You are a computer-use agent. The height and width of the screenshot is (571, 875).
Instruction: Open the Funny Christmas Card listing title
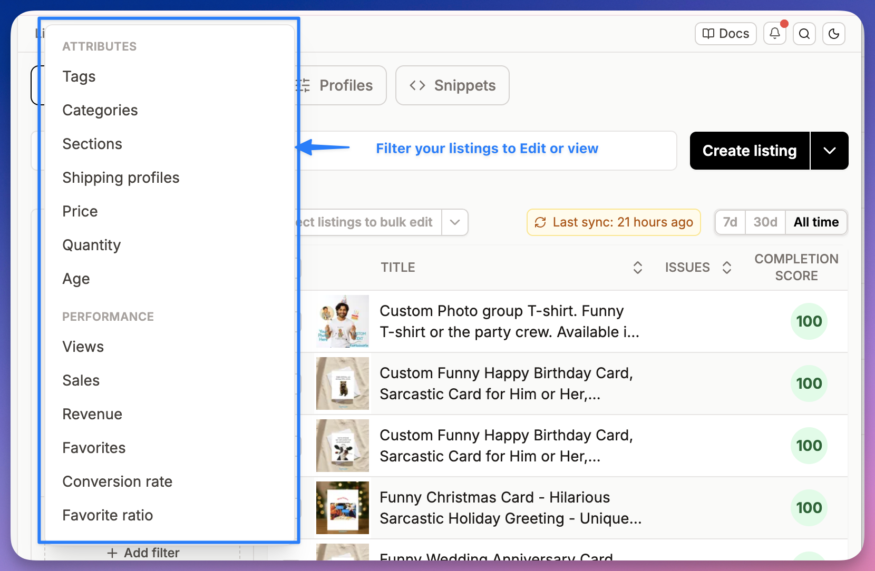511,508
